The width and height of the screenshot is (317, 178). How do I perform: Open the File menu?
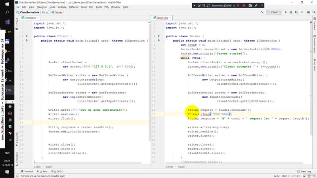click(x=17, y=7)
